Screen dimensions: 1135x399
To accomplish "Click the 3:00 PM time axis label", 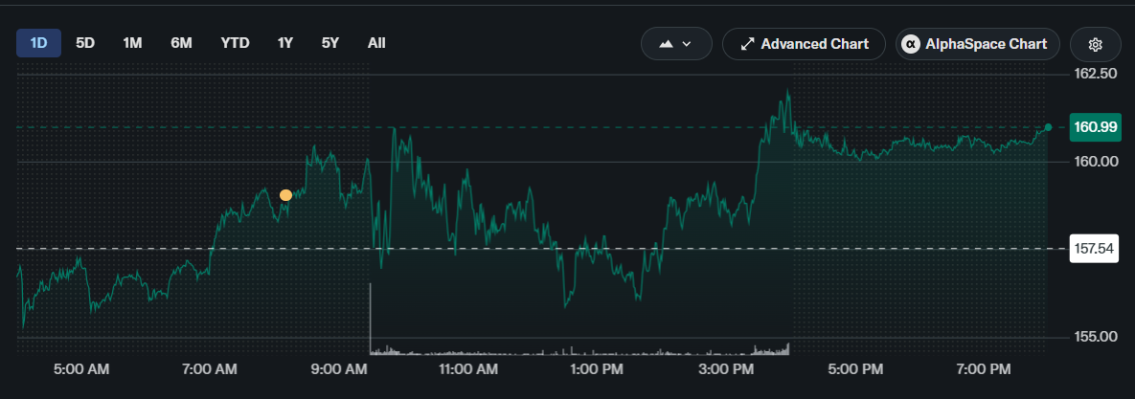I will 726,369.
